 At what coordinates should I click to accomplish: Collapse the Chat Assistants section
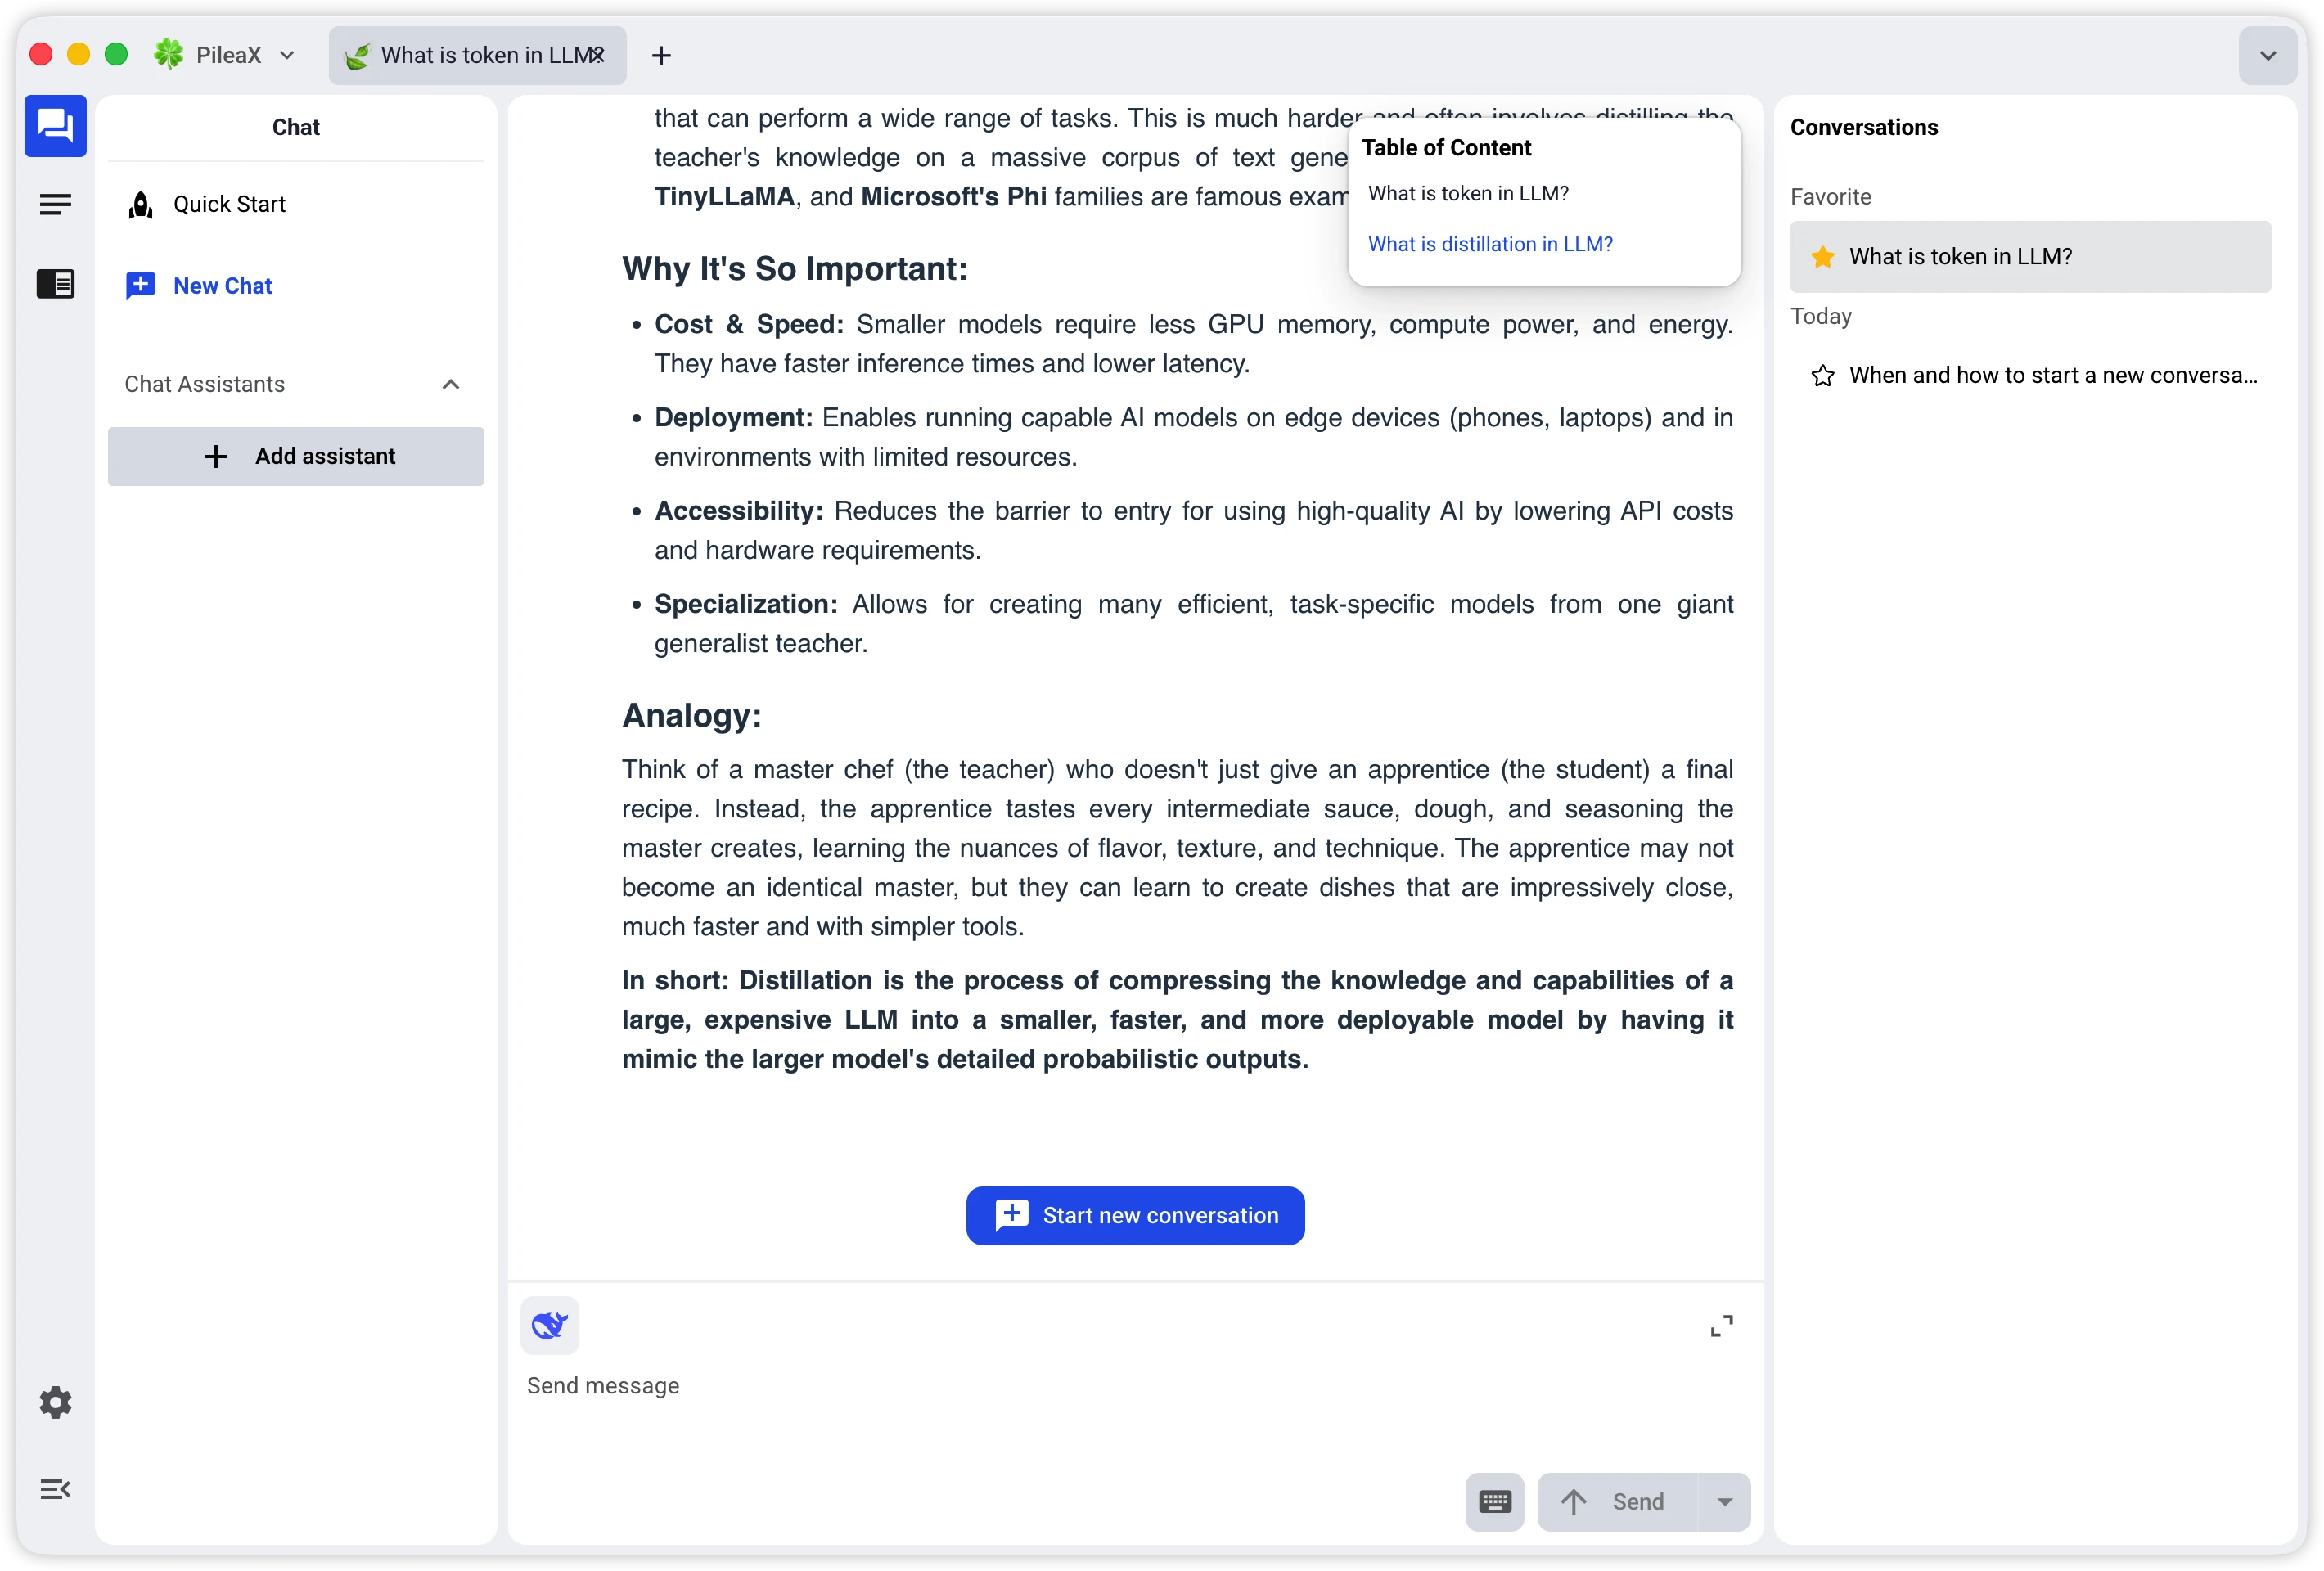pos(451,385)
